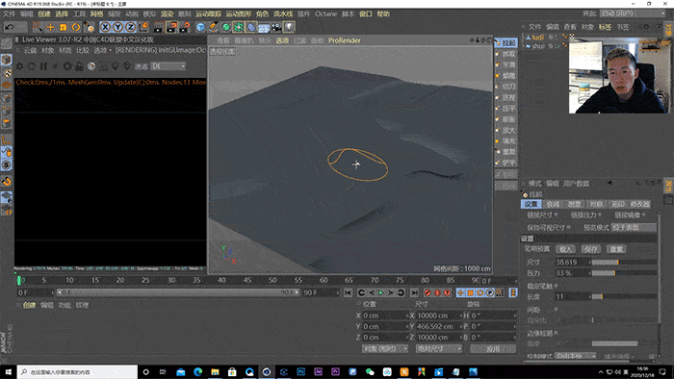Toggle Y axis lock
The height and width of the screenshot is (379, 674).
tap(117, 27)
